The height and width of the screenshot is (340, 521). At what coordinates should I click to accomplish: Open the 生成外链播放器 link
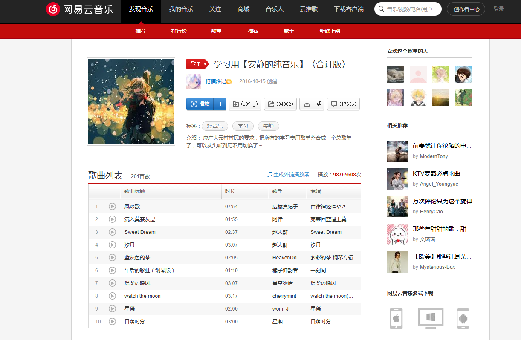coord(291,175)
